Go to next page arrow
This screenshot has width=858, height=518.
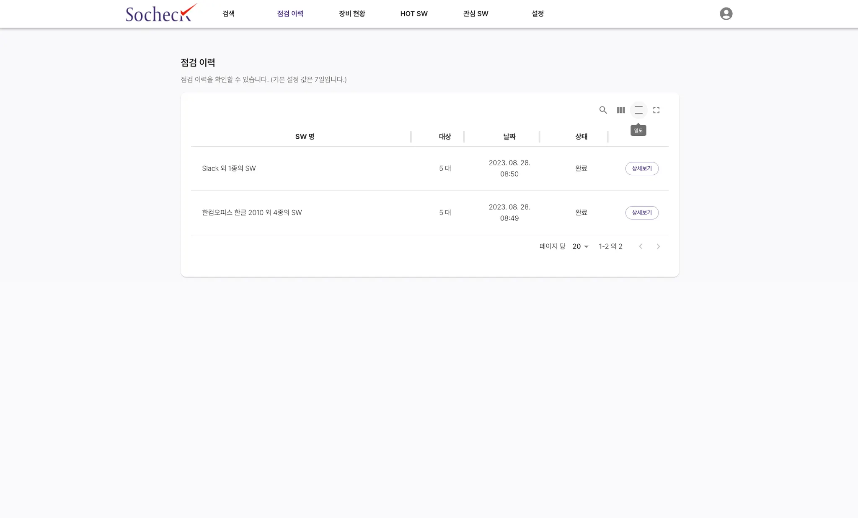click(658, 246)
